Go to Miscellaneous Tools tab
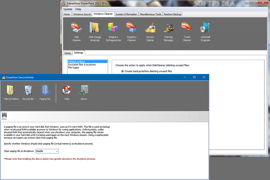The height and width of the screenshot is (180, 270). click(x=150, y=14)
